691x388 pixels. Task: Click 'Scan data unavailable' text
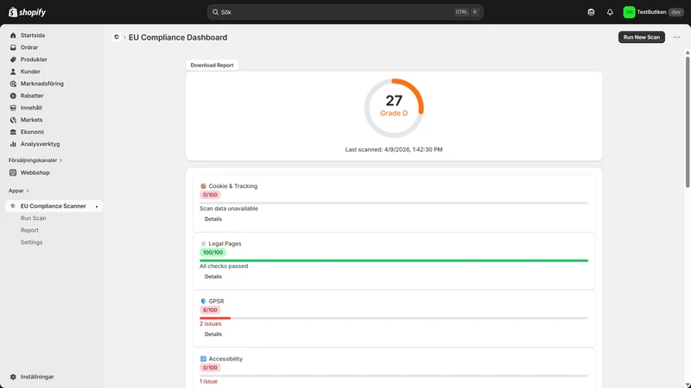[229, 209]
